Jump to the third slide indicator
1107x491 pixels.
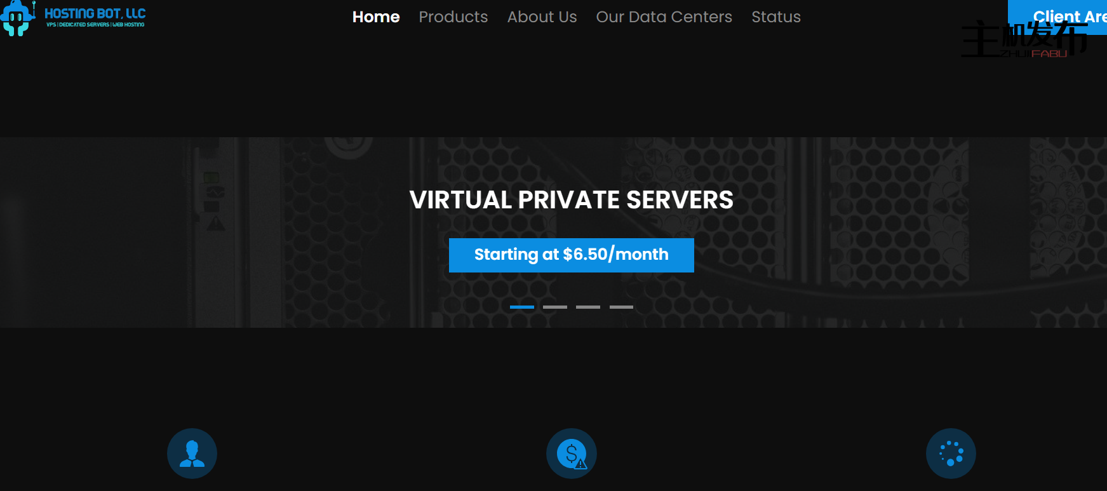[588, 307]
